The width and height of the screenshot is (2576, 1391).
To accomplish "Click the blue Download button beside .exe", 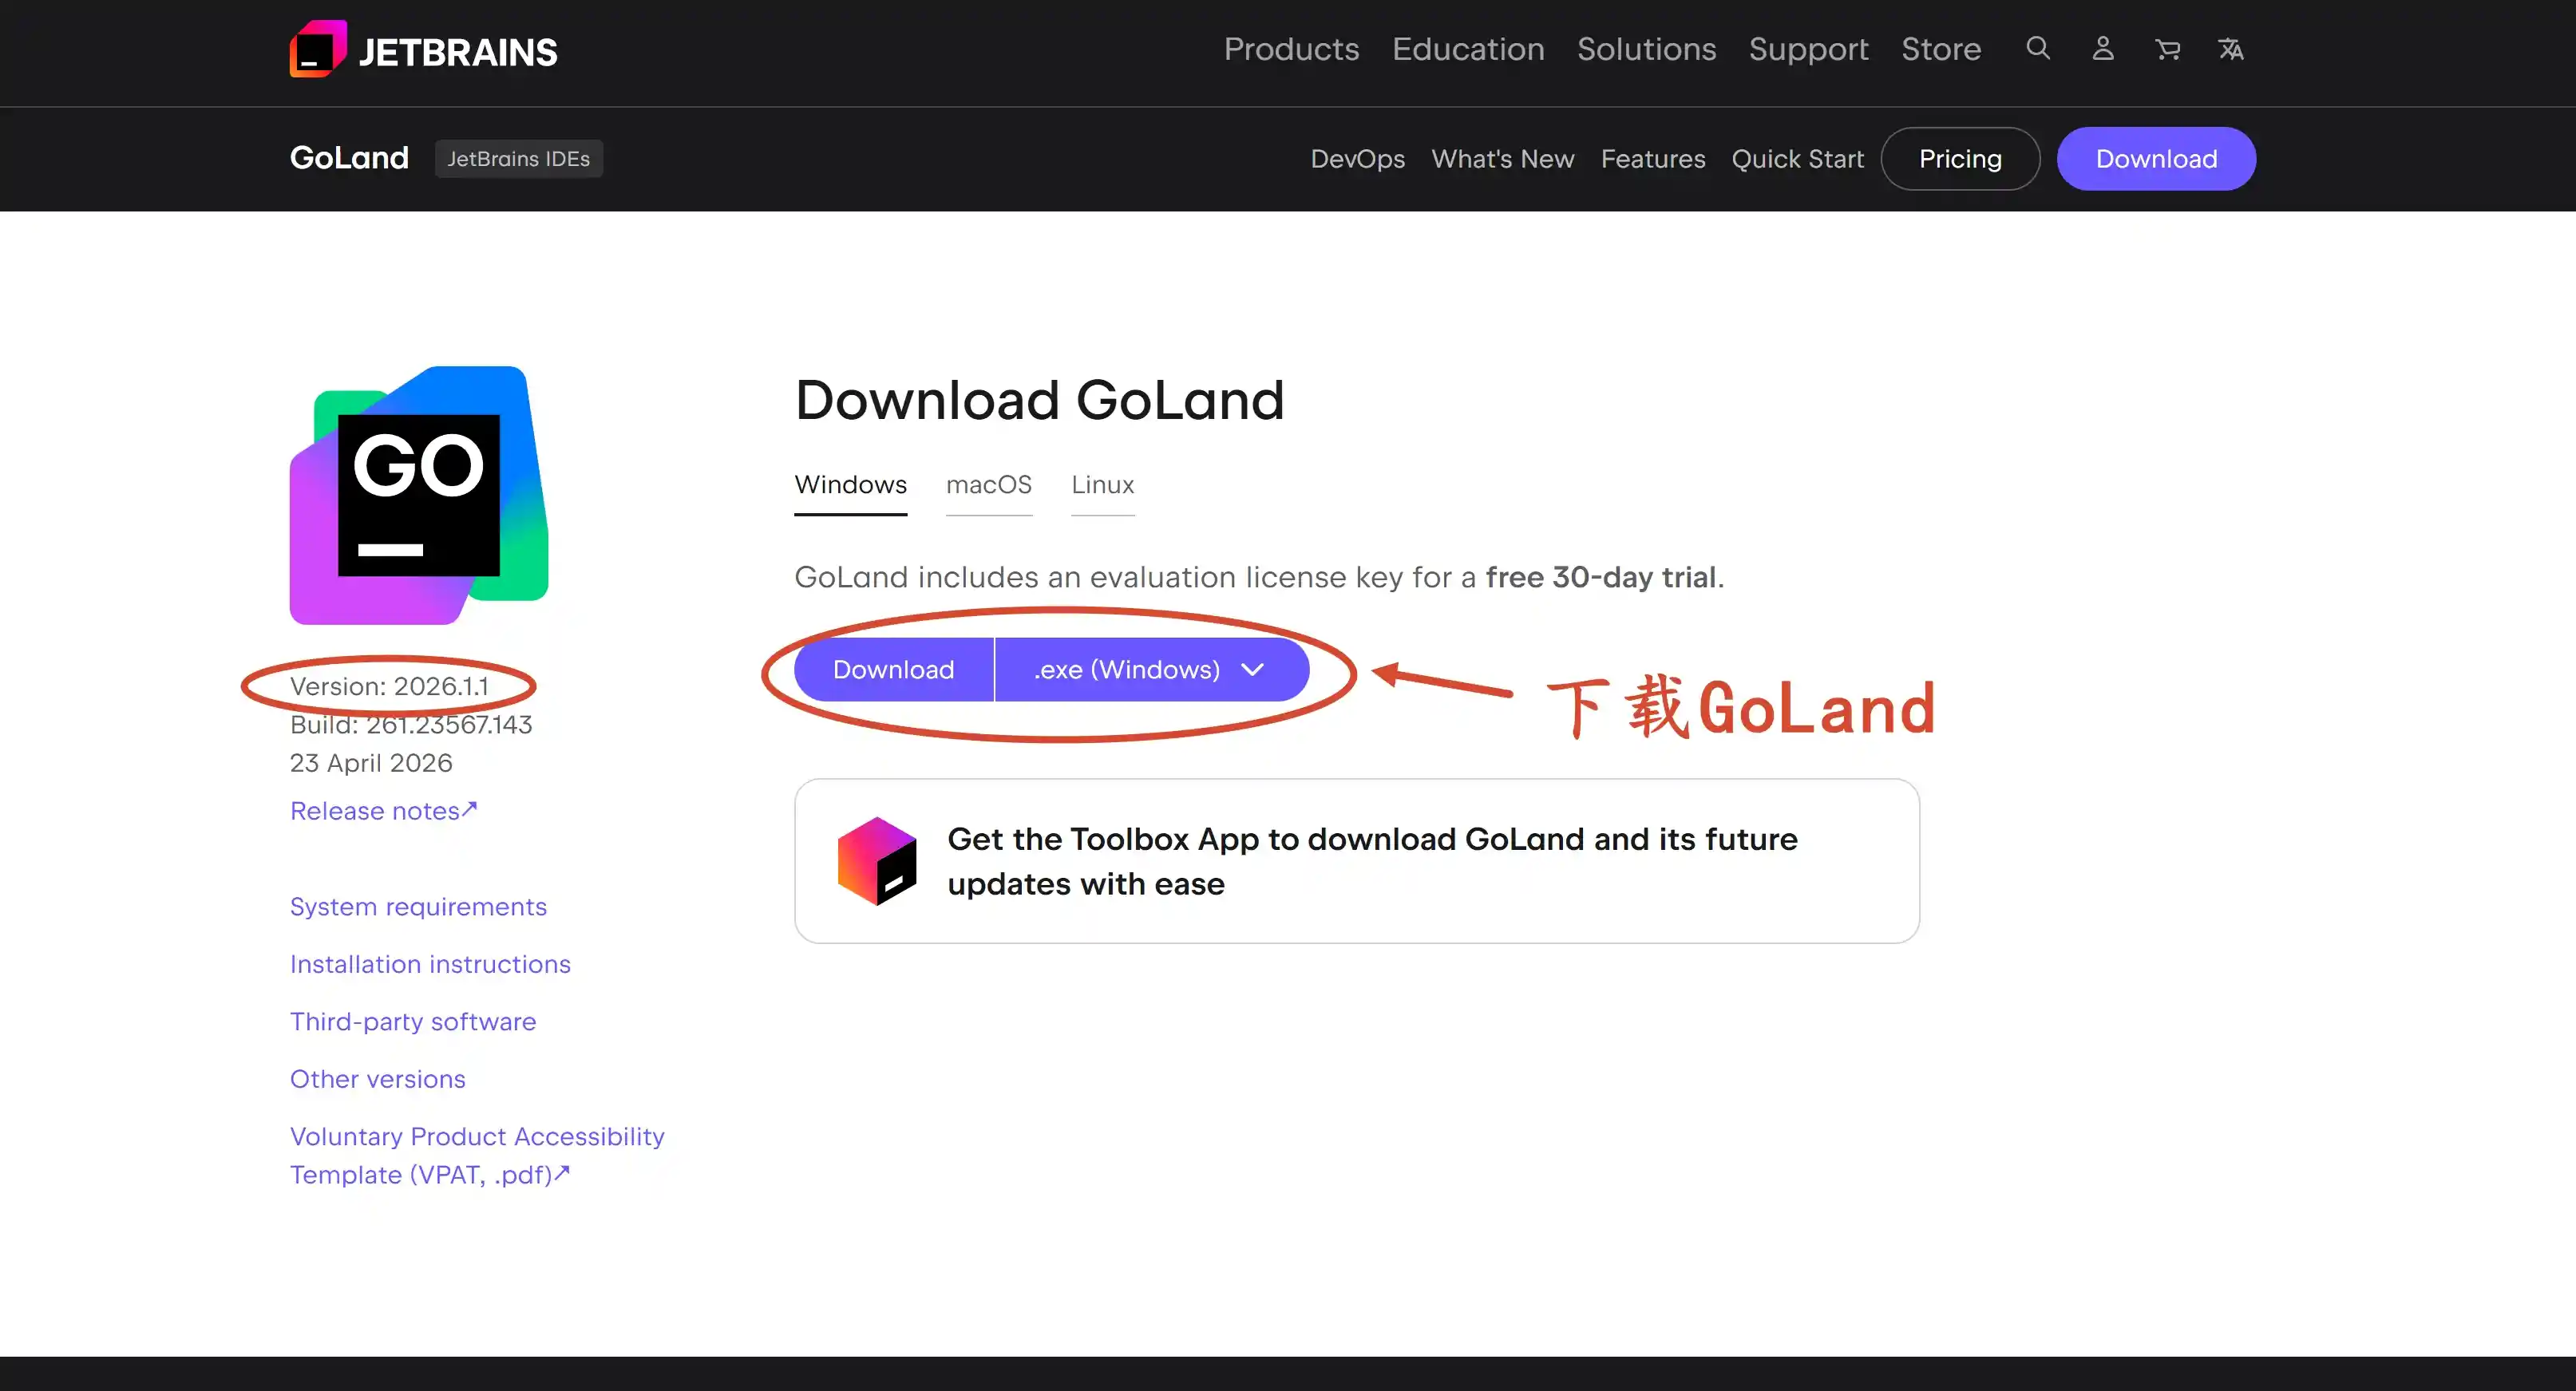I will tap(893, 669).
